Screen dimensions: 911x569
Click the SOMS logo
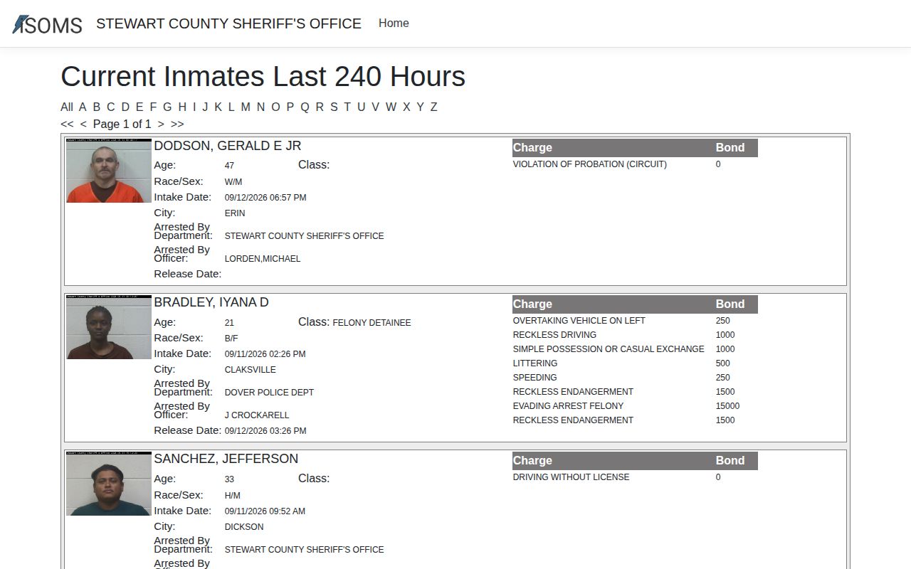(x=47, y=24)
